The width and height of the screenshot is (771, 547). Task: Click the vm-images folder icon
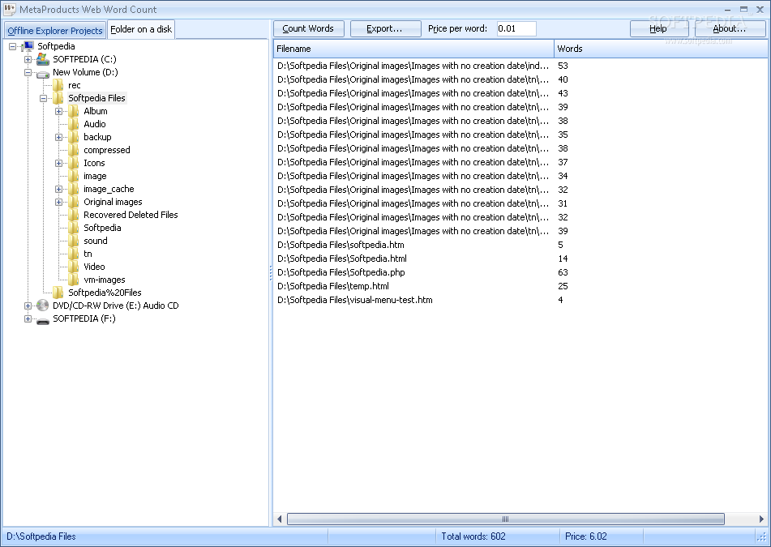(x=73, y=280)
